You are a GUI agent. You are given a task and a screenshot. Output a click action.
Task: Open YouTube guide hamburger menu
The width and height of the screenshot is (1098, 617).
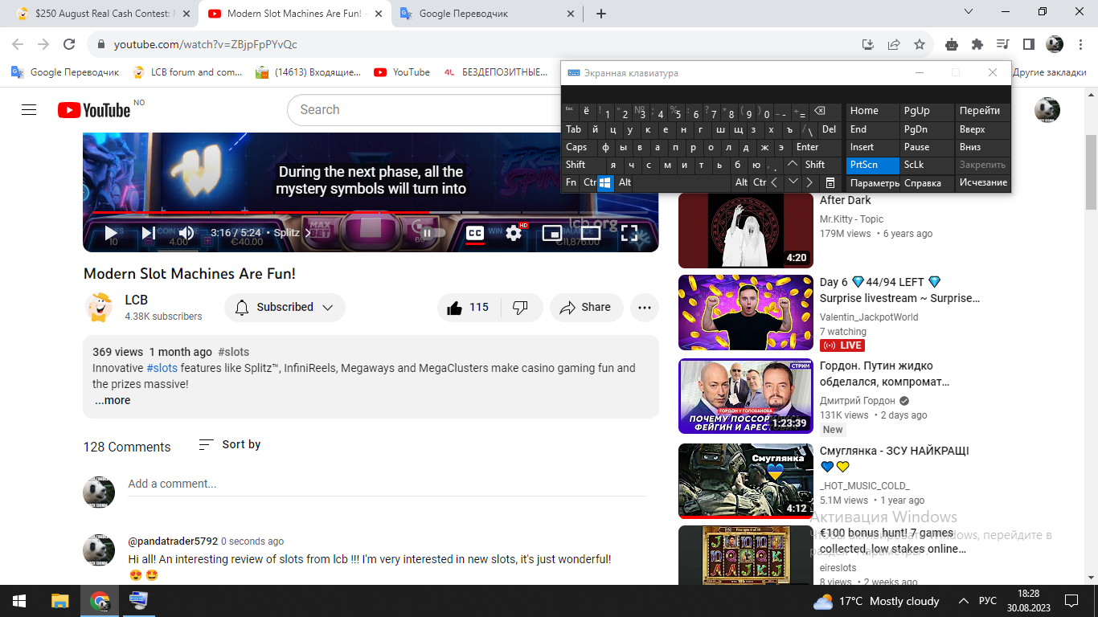[x=29, y=110]
